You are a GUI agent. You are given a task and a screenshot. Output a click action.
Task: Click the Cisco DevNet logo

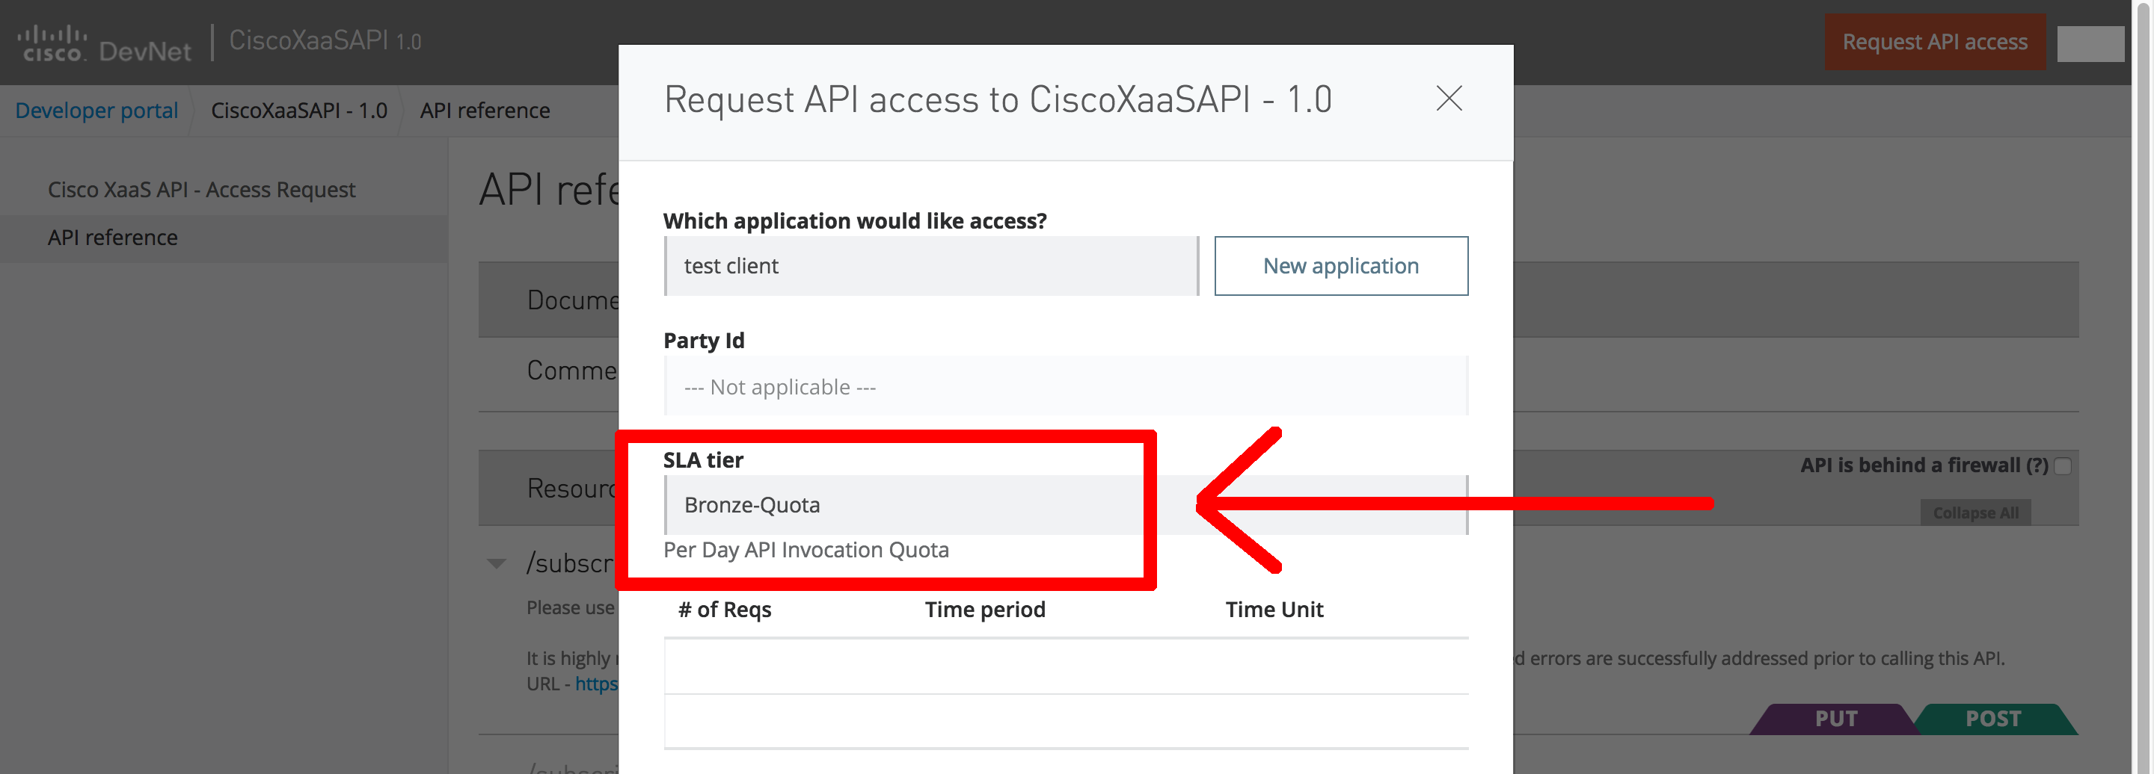[104, 43]
